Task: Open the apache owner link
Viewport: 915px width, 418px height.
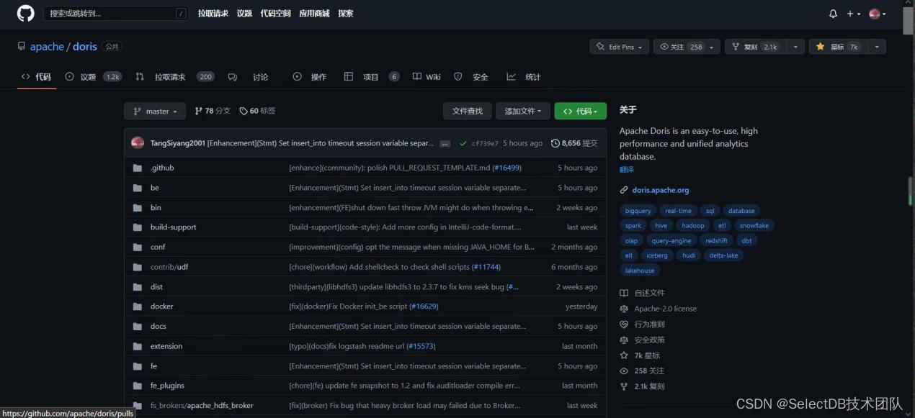Action: [47, 47]
